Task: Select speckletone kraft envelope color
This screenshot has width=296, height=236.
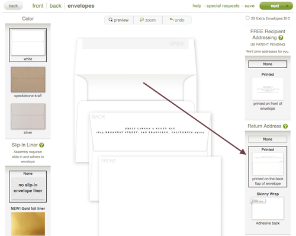Action: pyautogui.click(x=28, y=82)
